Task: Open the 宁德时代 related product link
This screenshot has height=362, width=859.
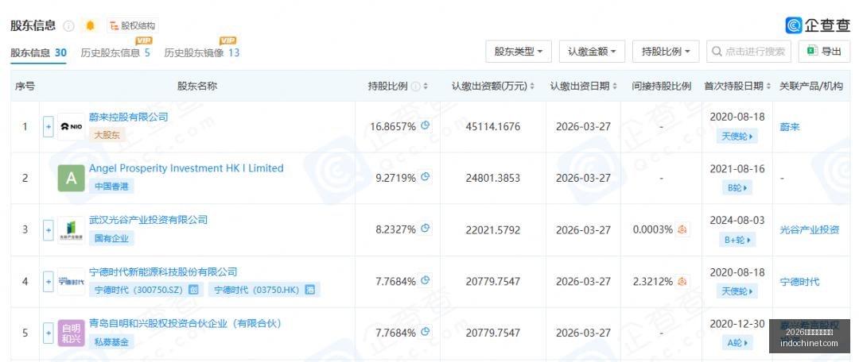Action: tap(800, 282)
